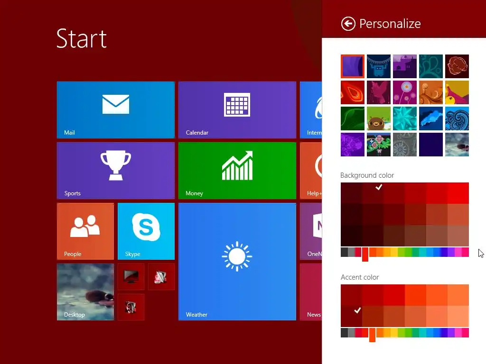This screenshot has height=364, width=486.
Task: Choose the maroon bird pattern
Action: (378, 92)
